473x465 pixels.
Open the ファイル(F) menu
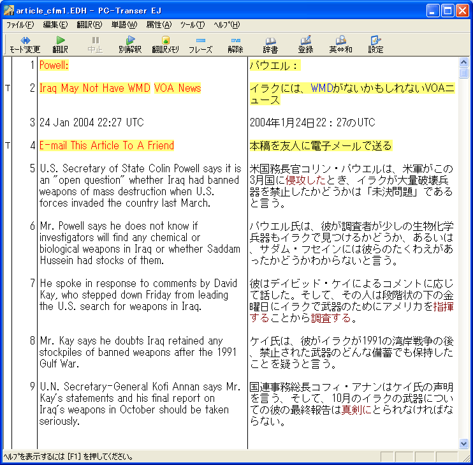point(20,25)
